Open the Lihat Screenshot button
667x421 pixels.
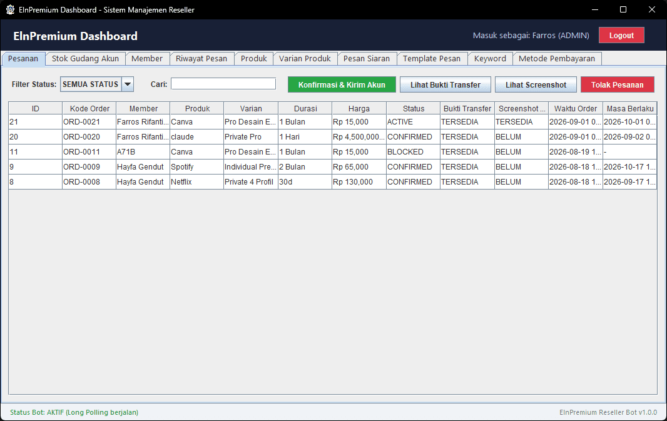click(536, 84)
